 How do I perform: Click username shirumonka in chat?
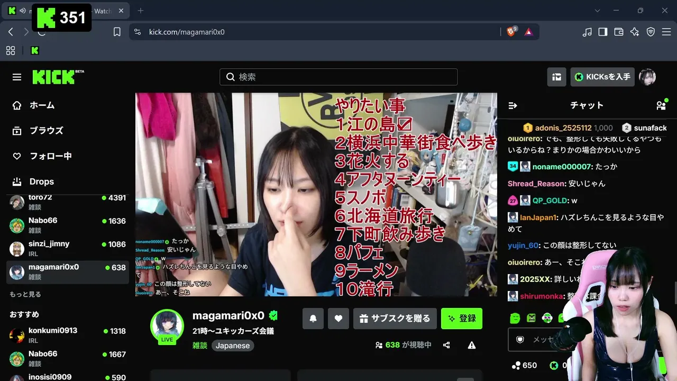(542, 296)
